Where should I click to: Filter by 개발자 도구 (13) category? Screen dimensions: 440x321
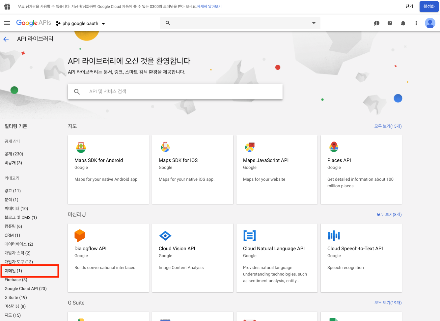(x=19, y=262)
